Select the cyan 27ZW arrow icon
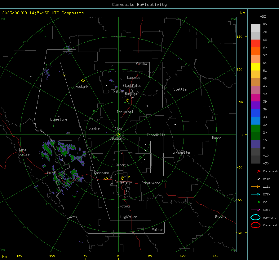Screen dimensions: 279x260 255,194
